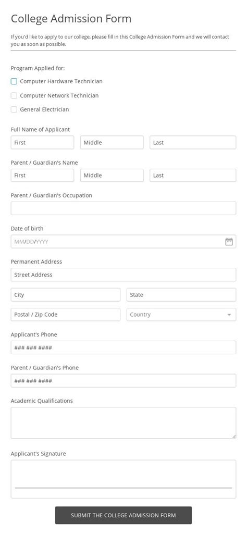Click the Parent / Guardian's Occupation field
Screen dimensions: 247x535
(123, 208)
